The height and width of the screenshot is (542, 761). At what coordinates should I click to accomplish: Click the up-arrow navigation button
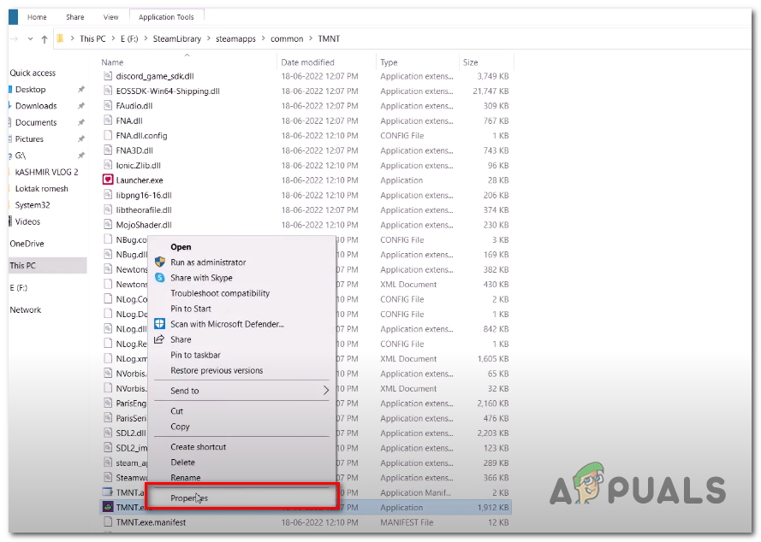point(45,38)
